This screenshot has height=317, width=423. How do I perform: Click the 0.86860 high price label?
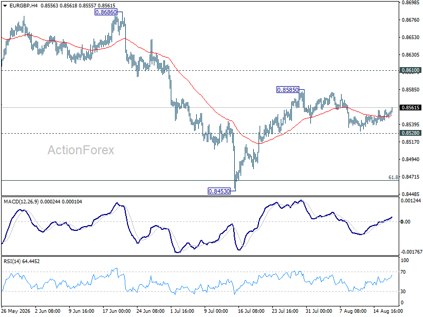(x=106, y=12)
